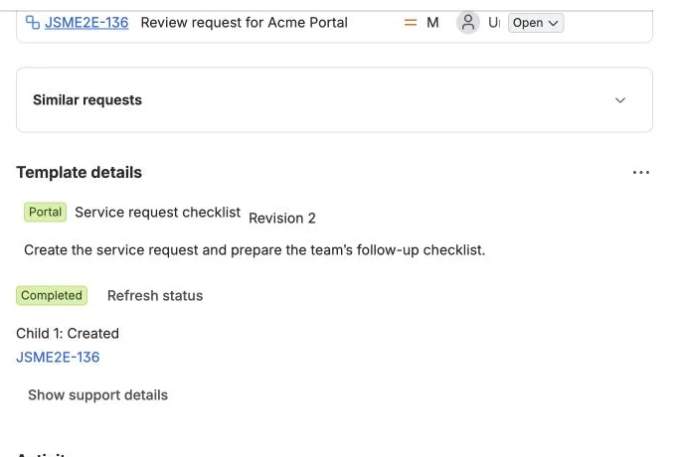Click the unassigned user avatar icon

click(x=468, y=23)
